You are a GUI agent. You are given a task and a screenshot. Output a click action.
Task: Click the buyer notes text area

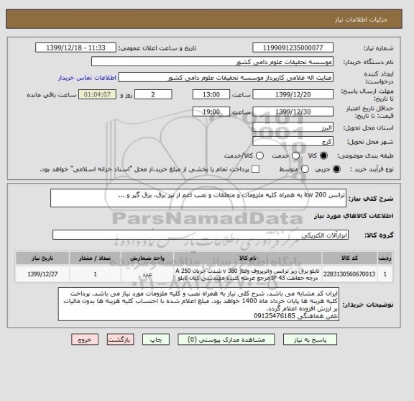coord(198,305)
